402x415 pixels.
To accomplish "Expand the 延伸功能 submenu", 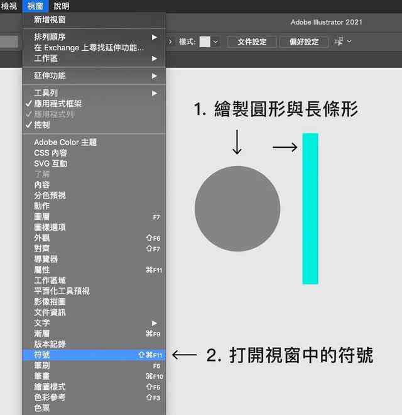I will (94, 75).
